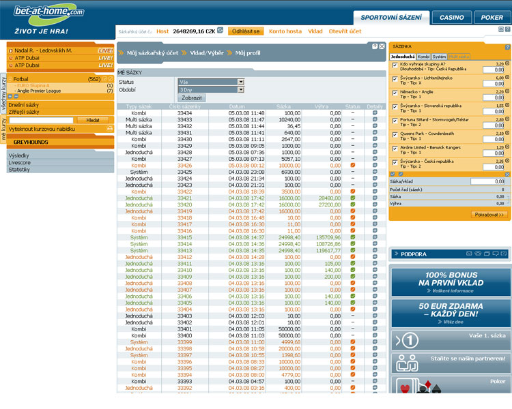Uncheck the Švýcarsko - Lichtenštejnsko bet checkbox
The height and width of the screenshot is (409, 512).
395,78
